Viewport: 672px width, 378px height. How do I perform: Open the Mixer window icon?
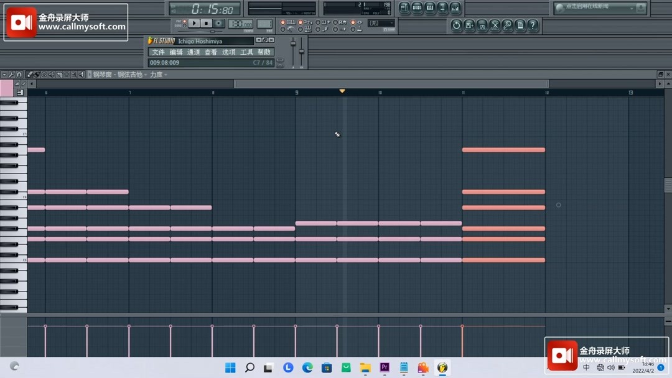click(455, 7)
